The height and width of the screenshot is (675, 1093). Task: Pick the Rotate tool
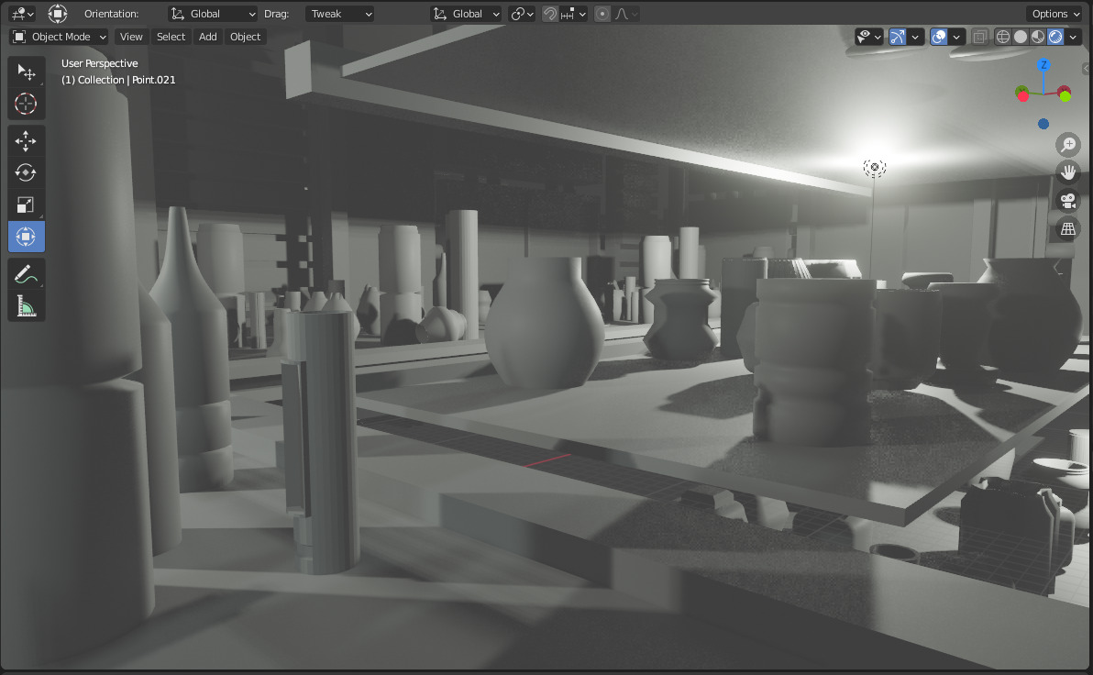coord(27,172)
